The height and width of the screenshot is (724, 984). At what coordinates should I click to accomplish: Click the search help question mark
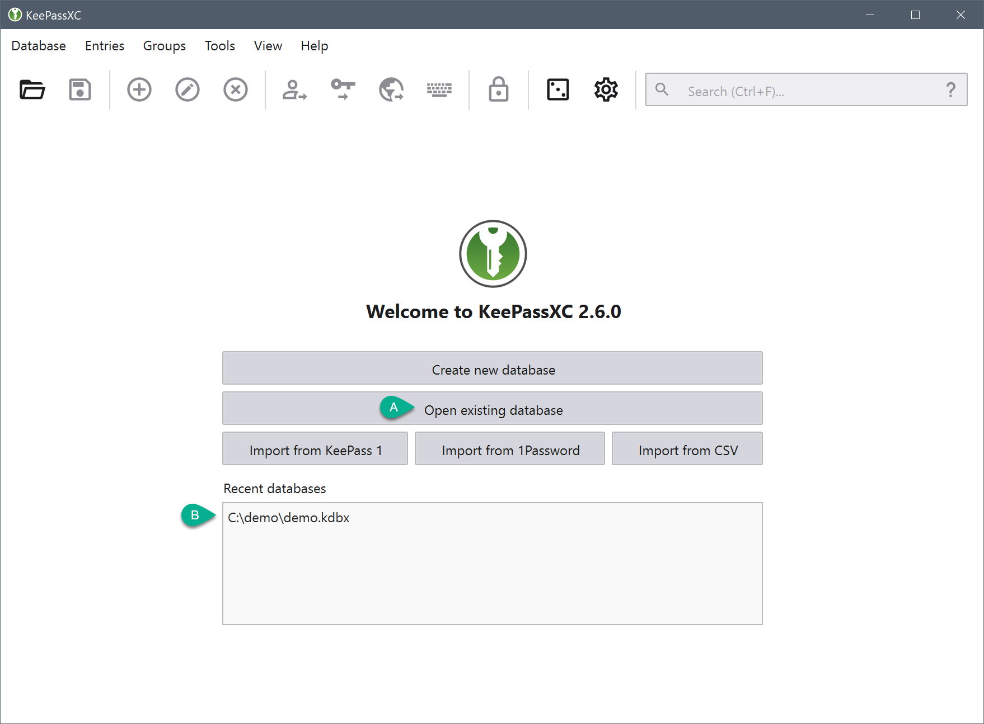point(950,90)
